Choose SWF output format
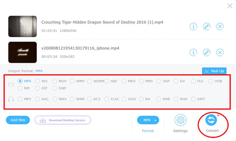Screen dimensions: 236x141 (55, 88)
